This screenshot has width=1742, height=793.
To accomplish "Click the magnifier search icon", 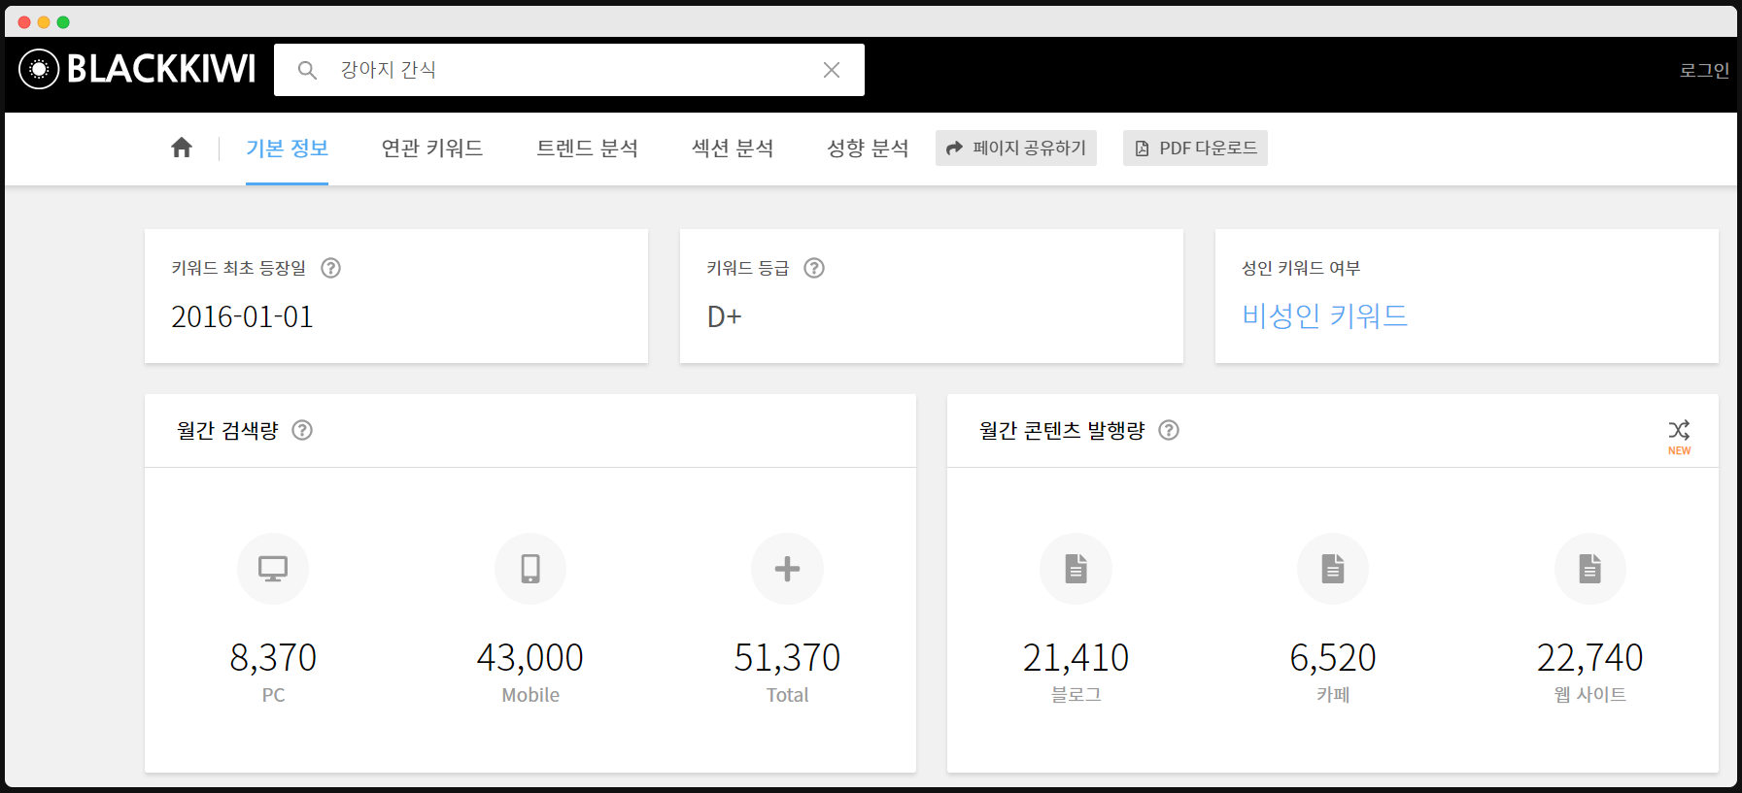I will pos(307,70).
